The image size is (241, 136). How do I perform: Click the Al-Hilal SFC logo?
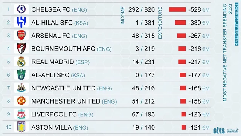click(x=21, y=22)
